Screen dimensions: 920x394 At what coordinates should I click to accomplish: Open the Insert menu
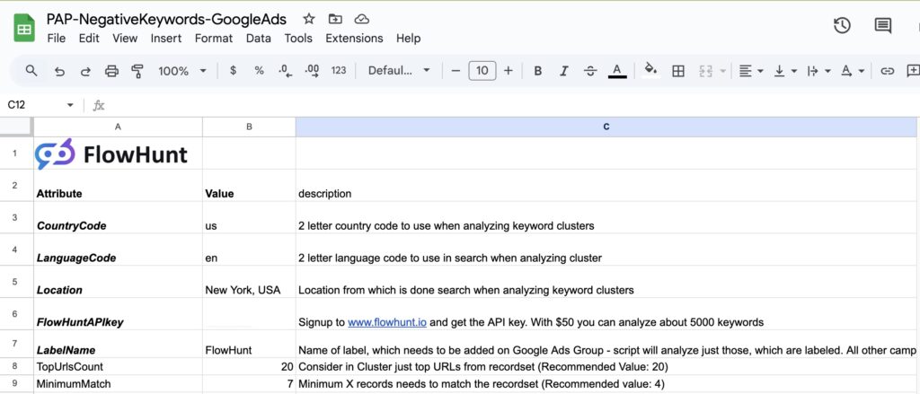pos(166,38)
